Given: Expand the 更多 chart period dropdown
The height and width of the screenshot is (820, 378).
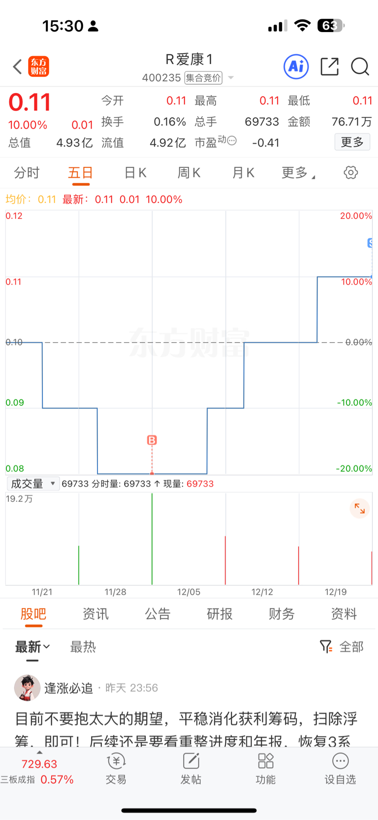Looking at the screenshot, I should tap(298, 173).
